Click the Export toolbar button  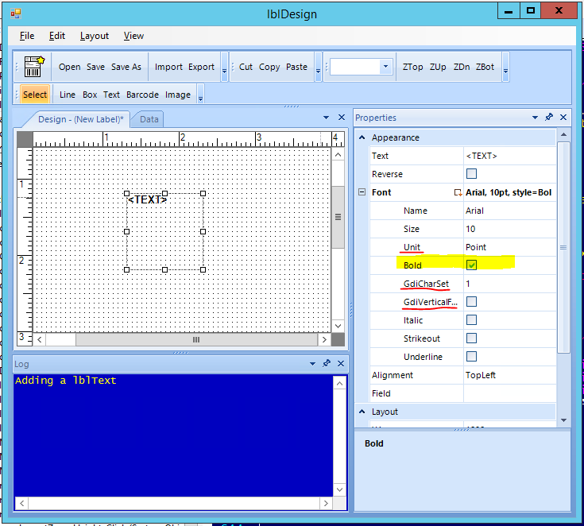tap(201, 67)
